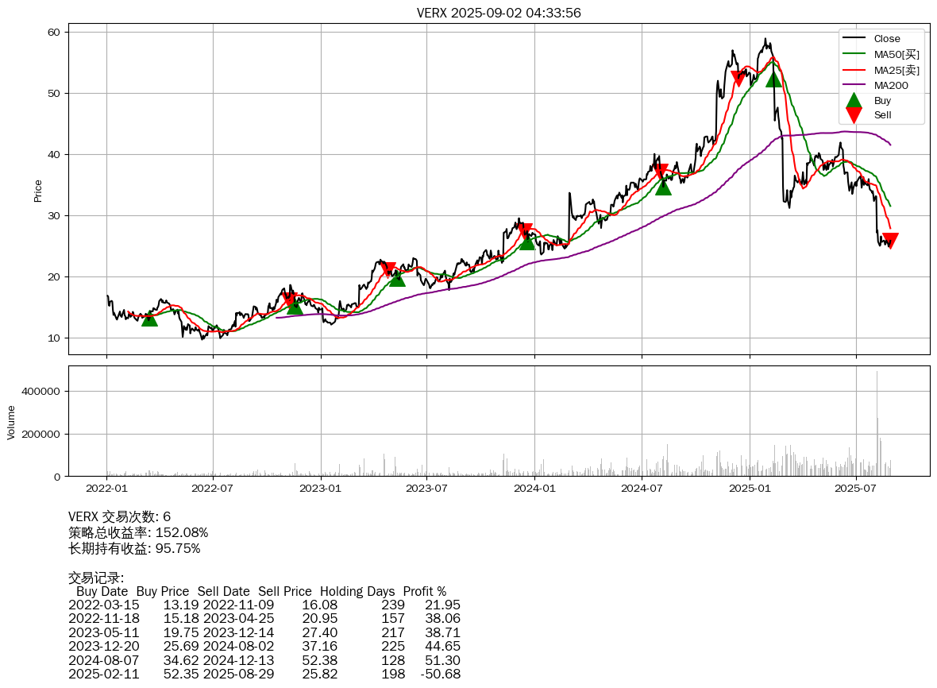
Task: Click the black Close line legend swatch
Action: (x=854, y=39)
